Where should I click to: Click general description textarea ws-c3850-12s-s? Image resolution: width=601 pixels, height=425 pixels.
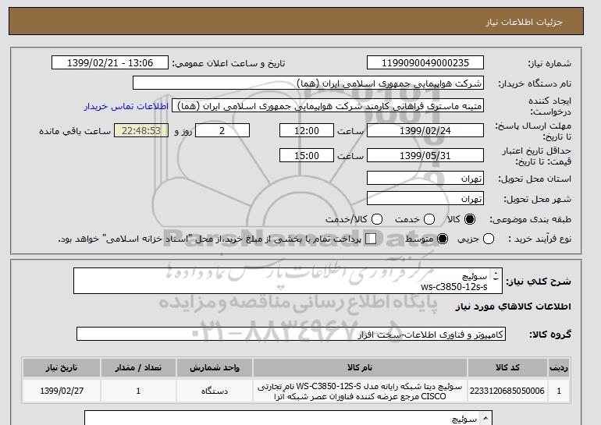pyautogui.click(x=288, y=281)
